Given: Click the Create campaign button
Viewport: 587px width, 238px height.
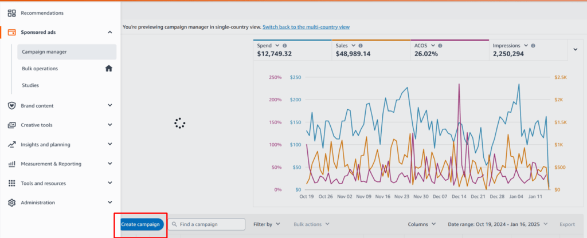Looking at the screenshot, I should (141, 224).
